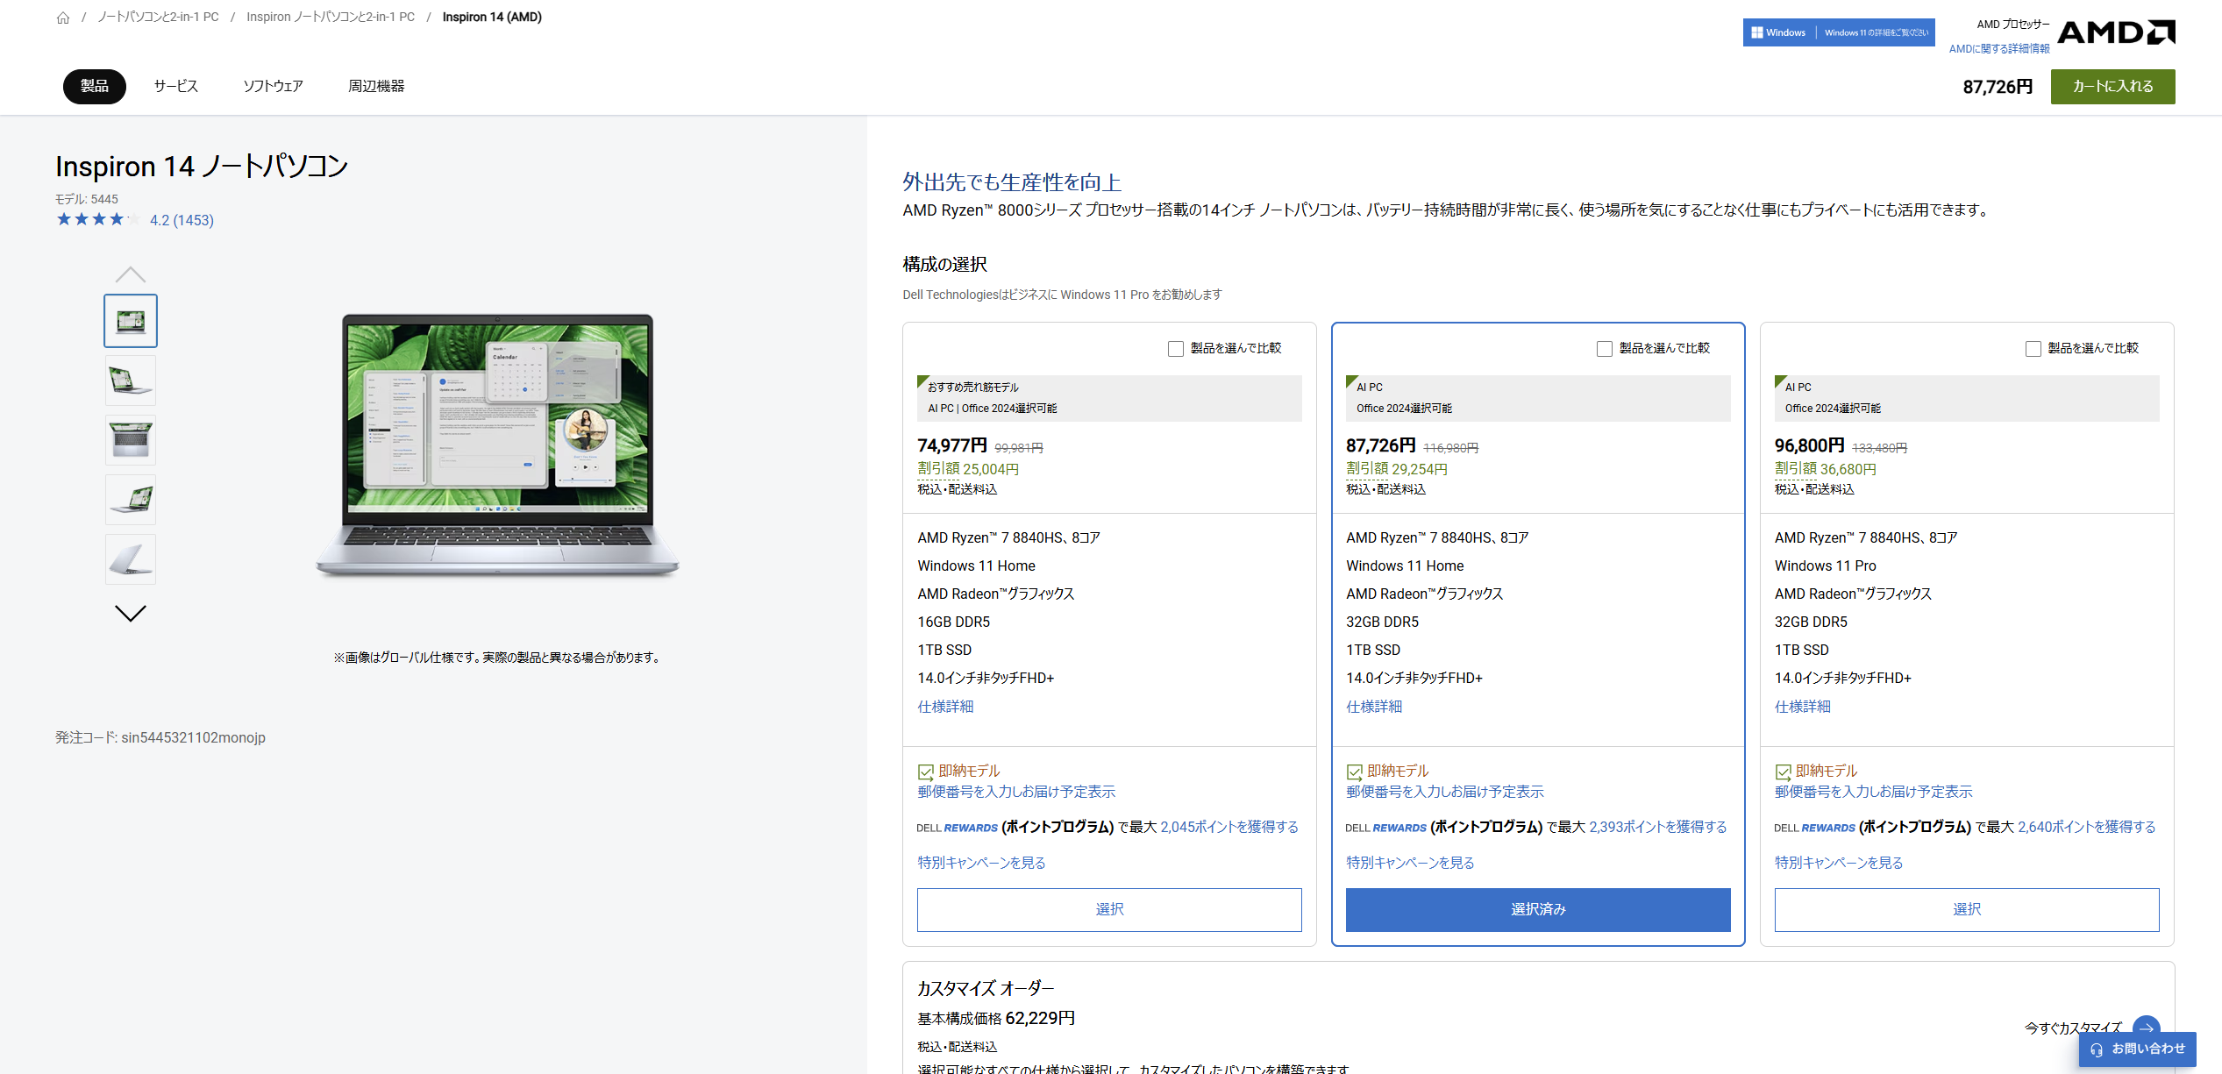This screenshot has width=2222, height=1074.
Task: Switch to the サービス tab
Action: (176, 86)
